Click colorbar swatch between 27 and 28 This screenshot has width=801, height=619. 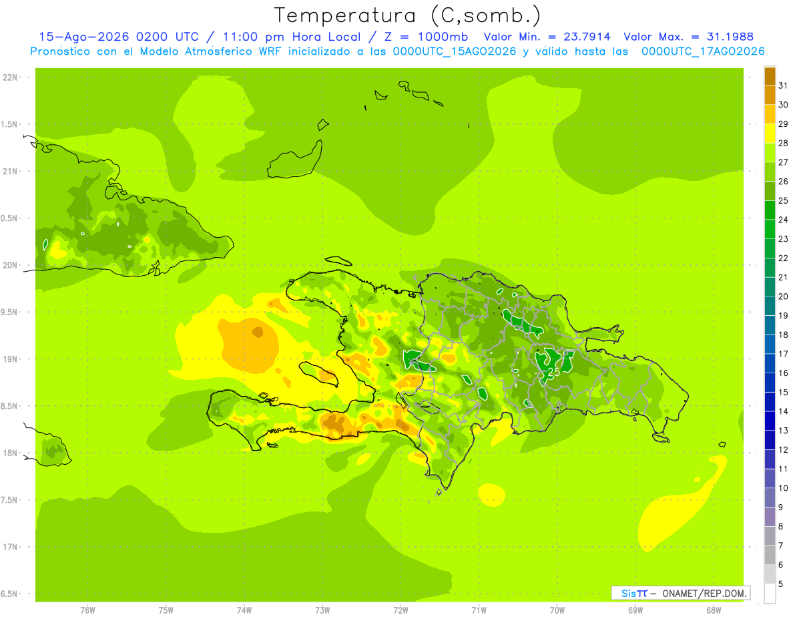pyautogui.click(x=770, y=152)
